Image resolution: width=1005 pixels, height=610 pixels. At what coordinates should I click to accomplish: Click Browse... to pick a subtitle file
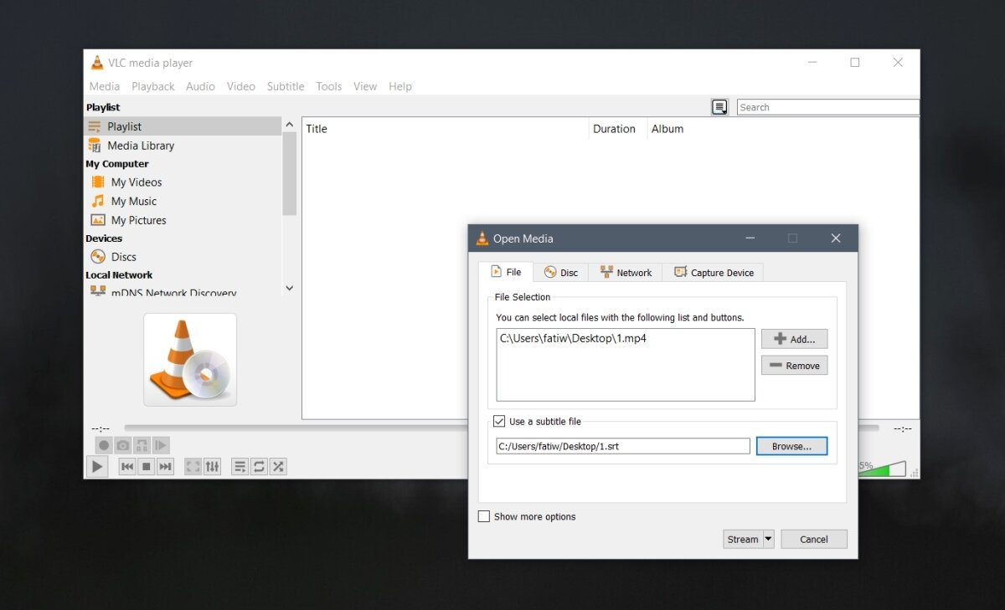point(791,446)
